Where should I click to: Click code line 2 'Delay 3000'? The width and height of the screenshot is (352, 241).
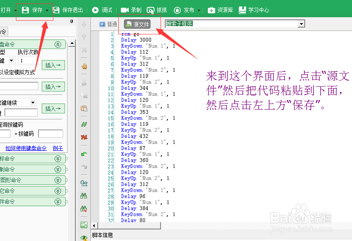(x=136, y=40)
